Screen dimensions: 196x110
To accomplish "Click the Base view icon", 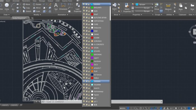I will [192, 6].
